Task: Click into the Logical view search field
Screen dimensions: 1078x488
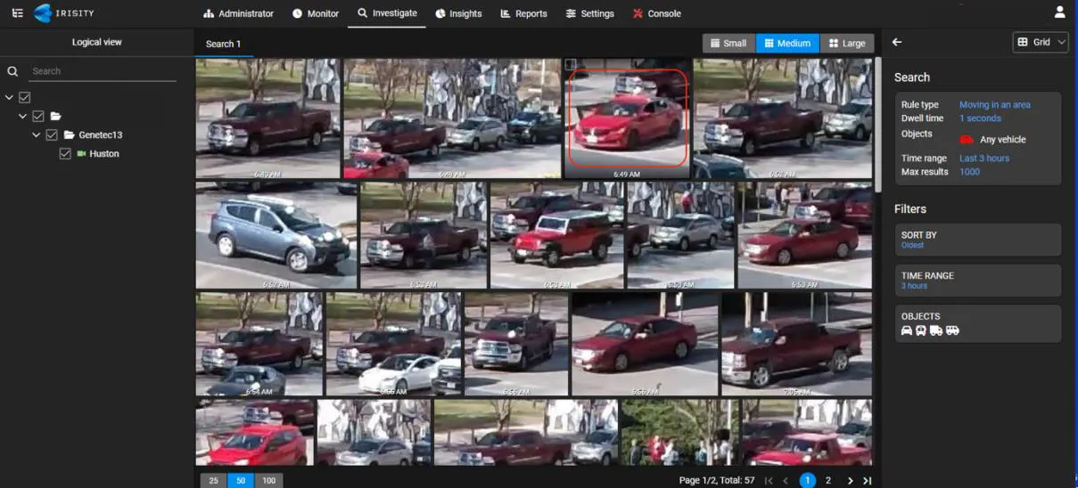Action: [x=103, y=71]
